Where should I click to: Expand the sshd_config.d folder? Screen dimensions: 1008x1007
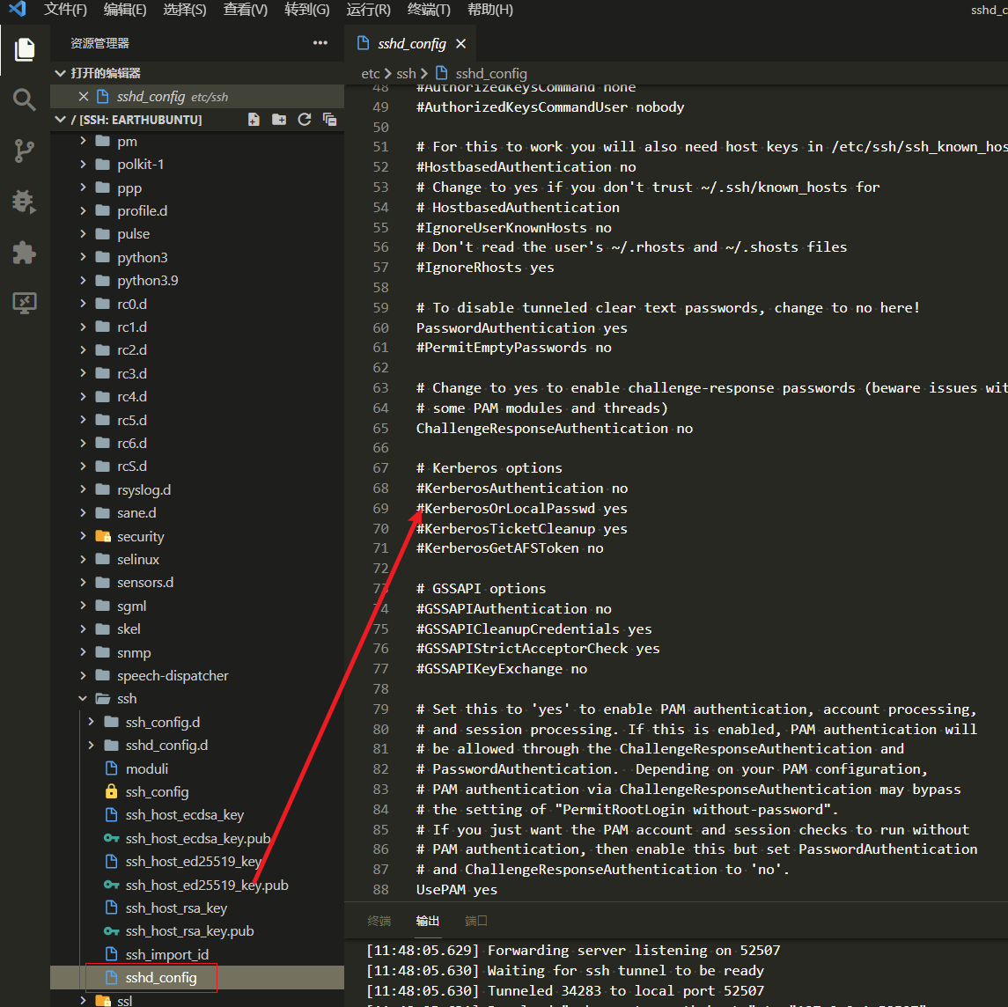[166, 746]
